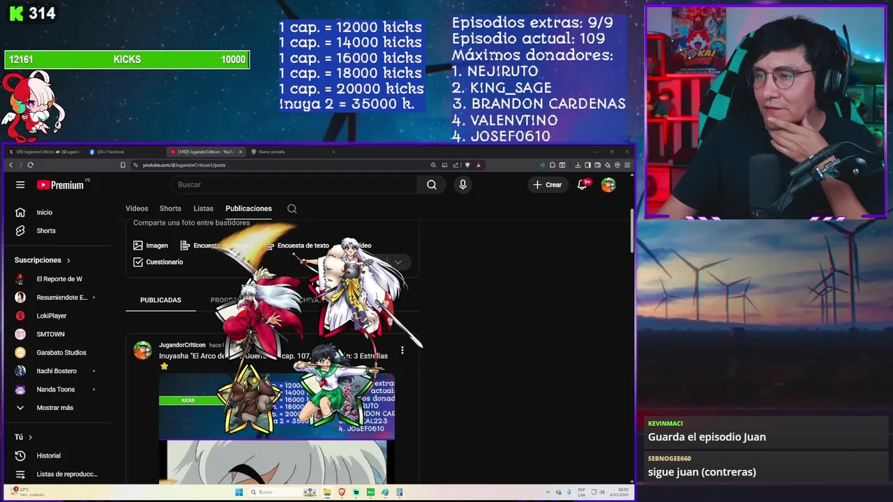Open the Calculator from the taskbar
The height and width of the screenshot is (502, 893).
pos(399,492)
